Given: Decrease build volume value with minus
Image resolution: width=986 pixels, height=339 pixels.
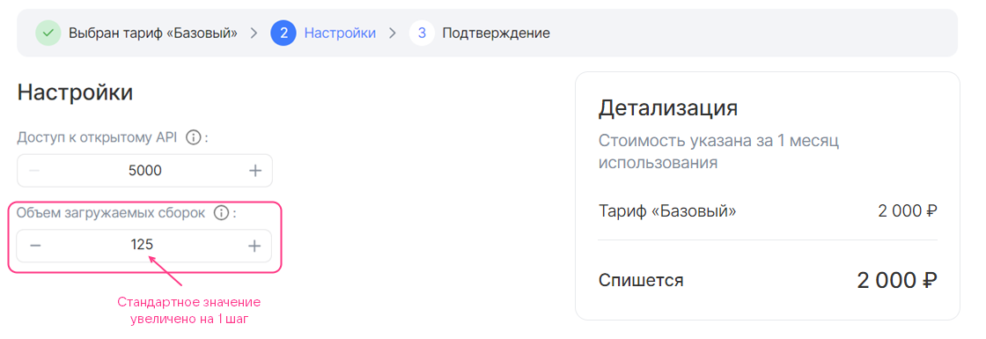Looking at the screenshot, I should click(x=35, y=246).
